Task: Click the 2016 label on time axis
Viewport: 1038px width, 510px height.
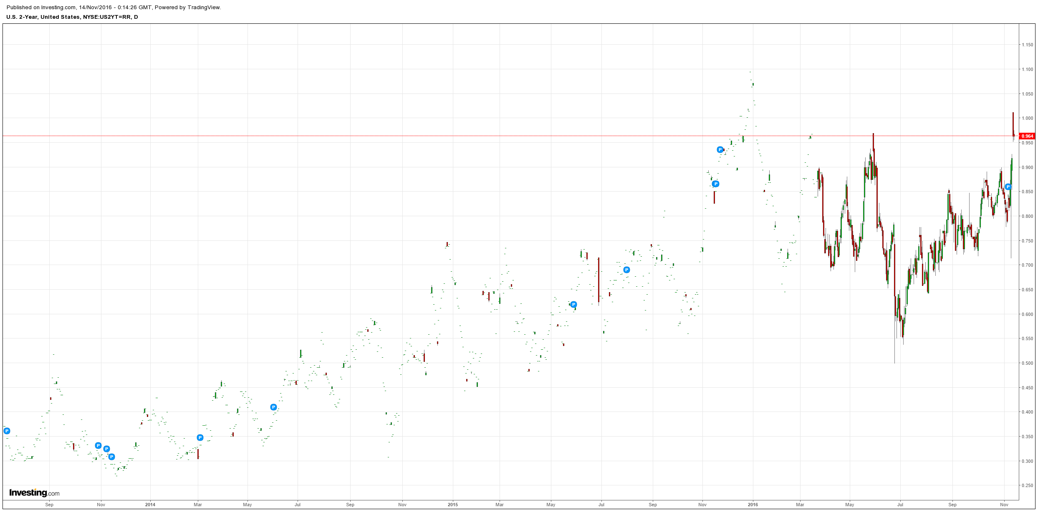Action: click(x=753, y=505)
